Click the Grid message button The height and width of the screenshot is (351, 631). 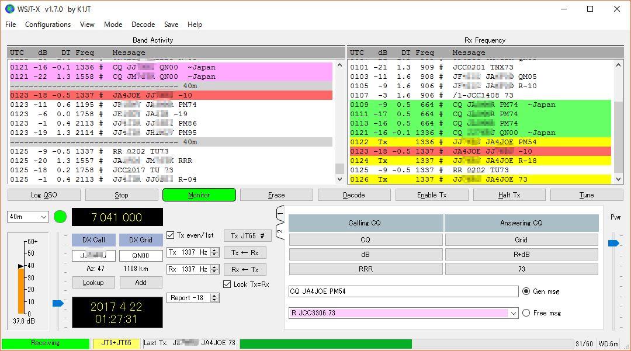pos(522,240)
